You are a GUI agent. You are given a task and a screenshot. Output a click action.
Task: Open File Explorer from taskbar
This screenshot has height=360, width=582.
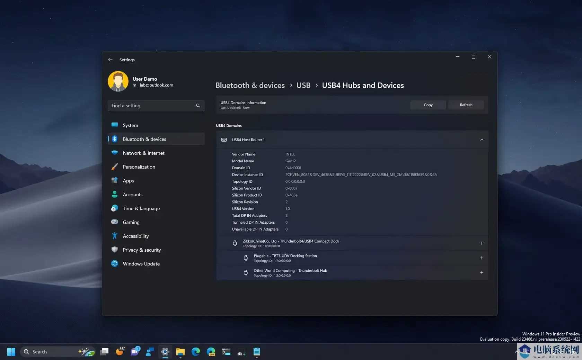pos(180,352)
